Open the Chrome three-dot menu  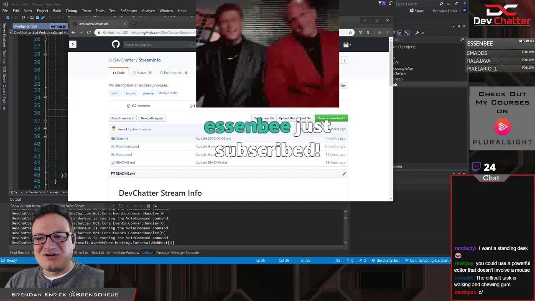pos(388,33)
